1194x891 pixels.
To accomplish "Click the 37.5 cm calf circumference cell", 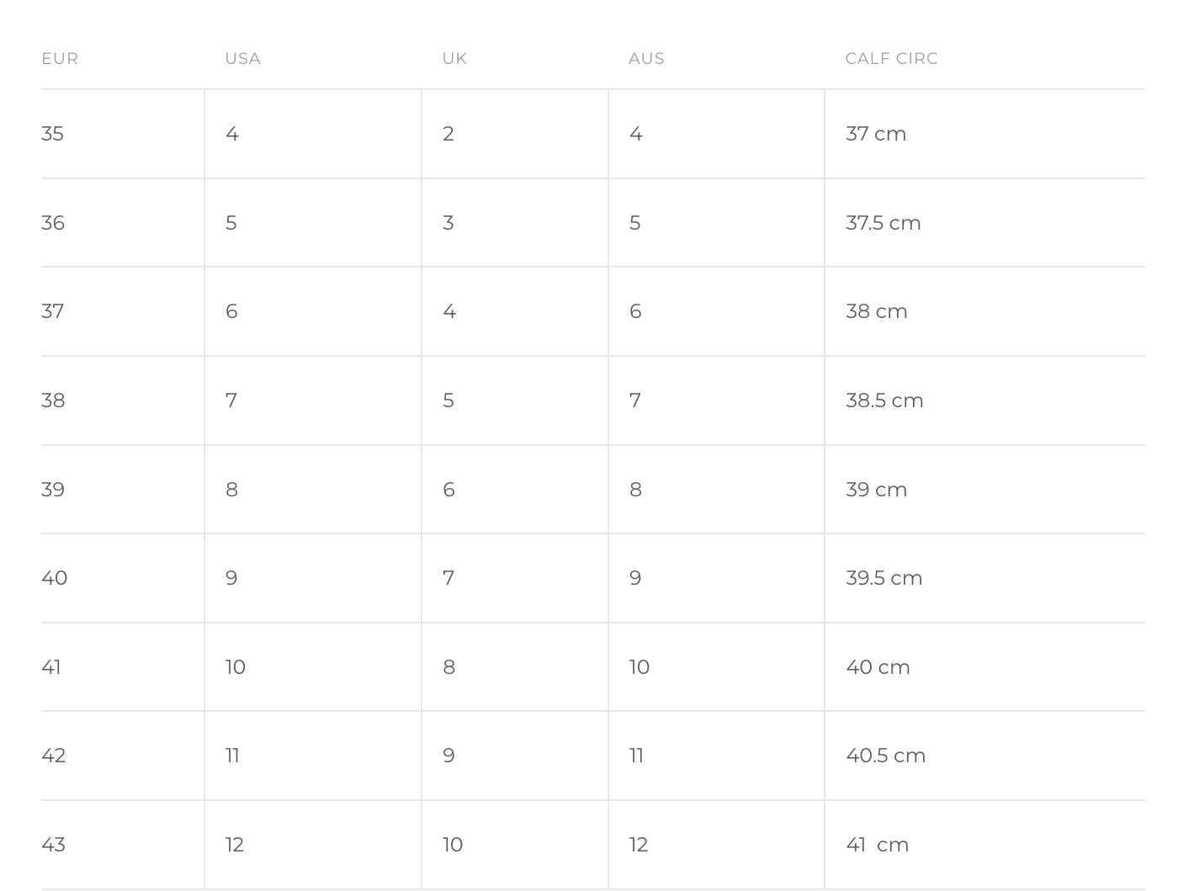I will point(883,223).
